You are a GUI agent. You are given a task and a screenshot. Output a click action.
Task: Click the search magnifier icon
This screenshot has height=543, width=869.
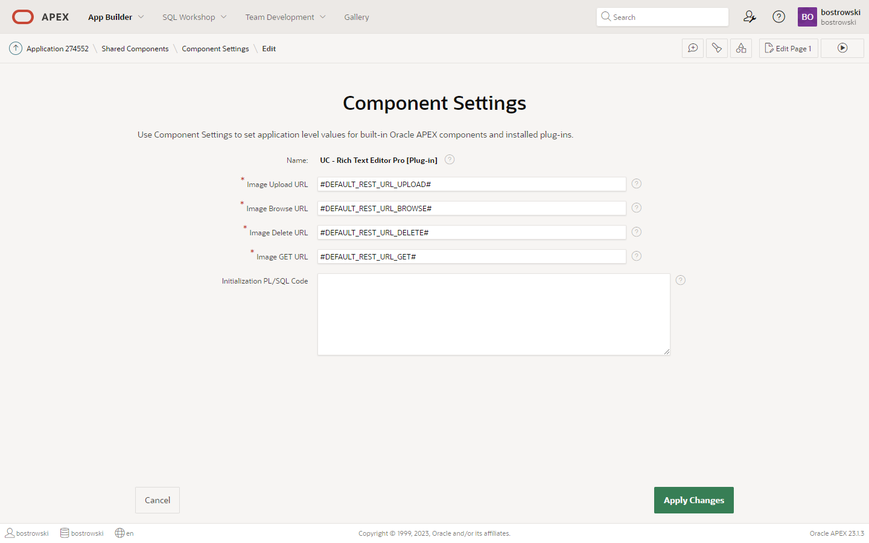[x=606, y=17]
